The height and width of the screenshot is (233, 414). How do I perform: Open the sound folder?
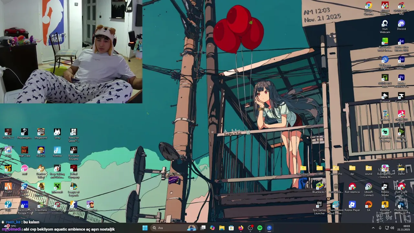coord(369,170)
